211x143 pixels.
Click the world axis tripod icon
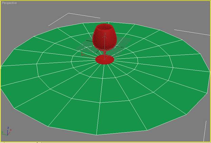(6, 132)
